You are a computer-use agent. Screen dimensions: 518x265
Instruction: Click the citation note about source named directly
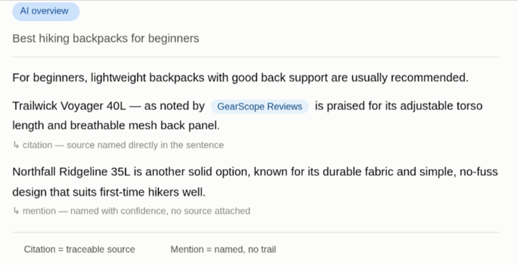point(123,145)
